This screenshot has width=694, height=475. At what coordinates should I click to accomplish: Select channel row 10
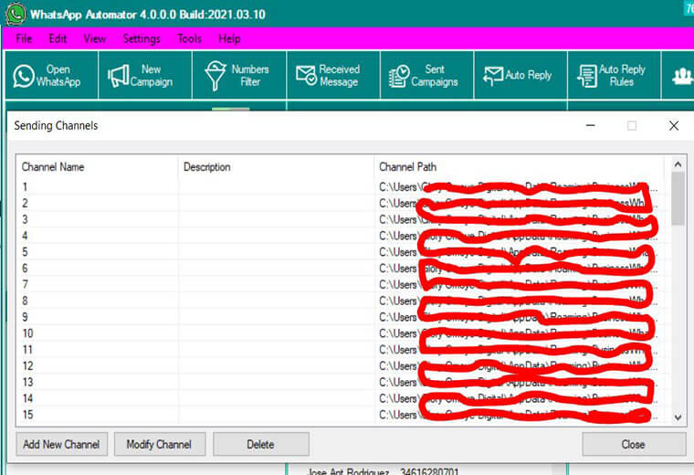click(340, 333)
